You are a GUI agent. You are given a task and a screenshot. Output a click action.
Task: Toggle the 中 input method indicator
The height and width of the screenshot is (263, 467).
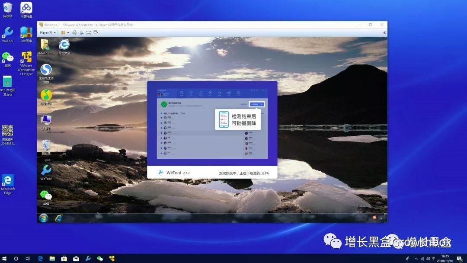434,259
